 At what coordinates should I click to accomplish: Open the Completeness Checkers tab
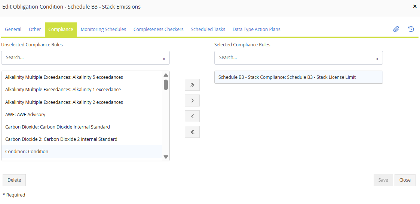158,30
